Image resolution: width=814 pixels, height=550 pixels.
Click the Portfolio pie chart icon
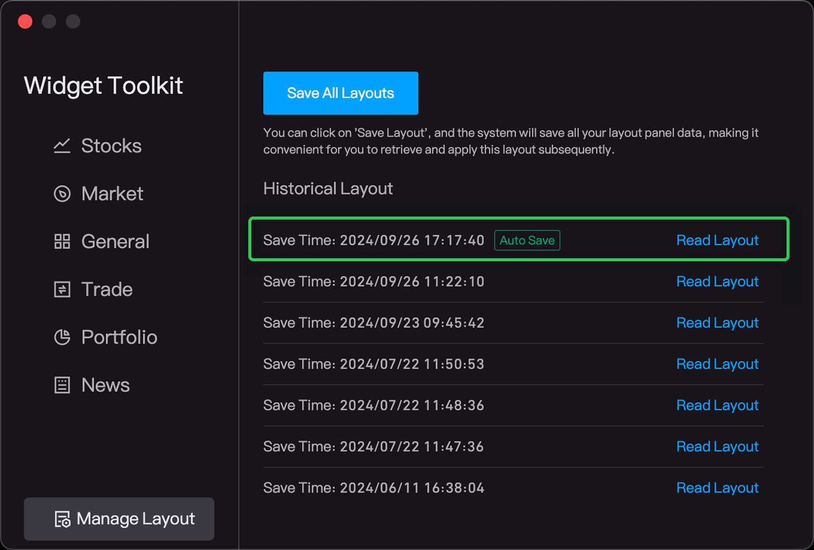[62, 337]
